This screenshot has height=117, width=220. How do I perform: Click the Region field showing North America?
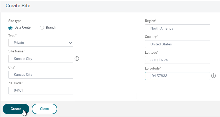178,28
